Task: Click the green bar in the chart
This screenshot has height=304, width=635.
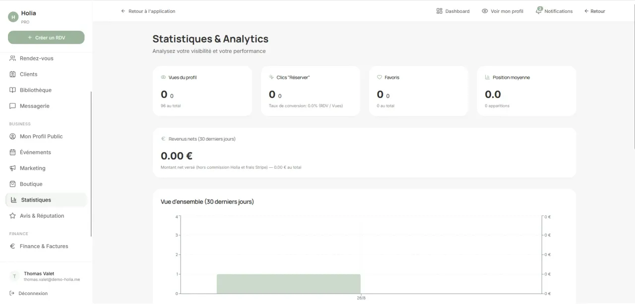Action: pyautogui.click(x=289, y=284)
